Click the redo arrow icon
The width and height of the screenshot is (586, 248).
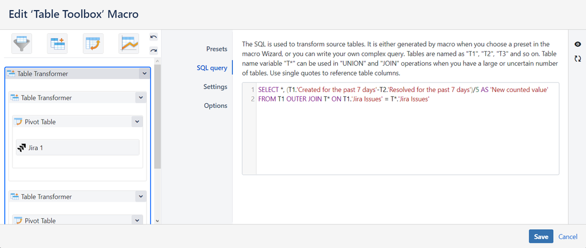click(x=154, y=51)
